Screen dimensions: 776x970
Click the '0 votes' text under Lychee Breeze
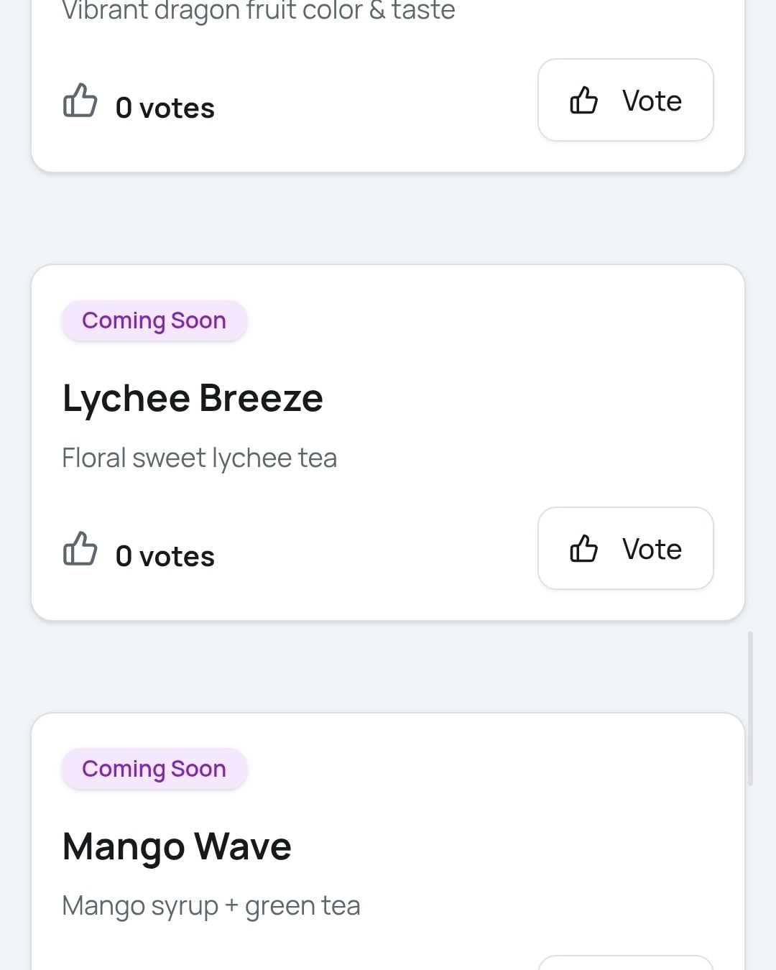(x=165, y=557)
